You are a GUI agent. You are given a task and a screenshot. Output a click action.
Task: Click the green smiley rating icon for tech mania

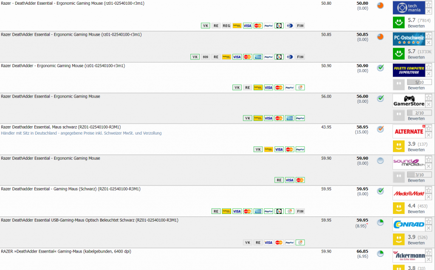(x=398, y=22)
